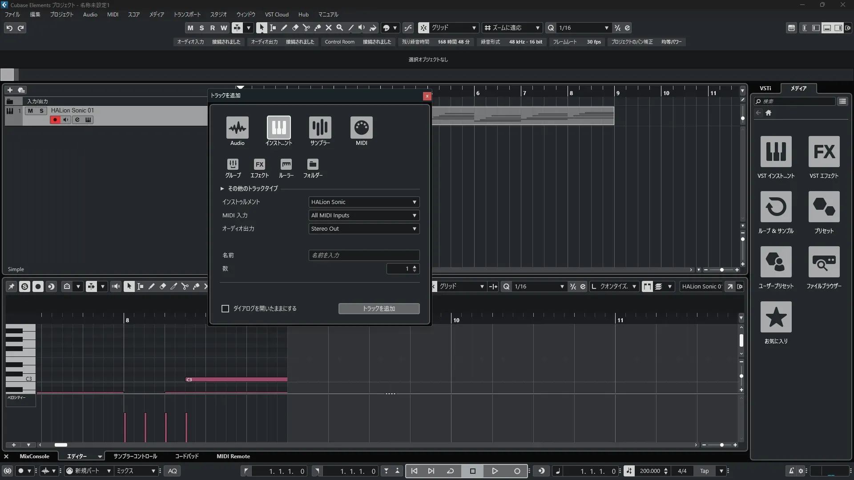Adjust the key editor horizontal zoom slider
Viewport: 854px width, 480px height.
pos(721,445)
